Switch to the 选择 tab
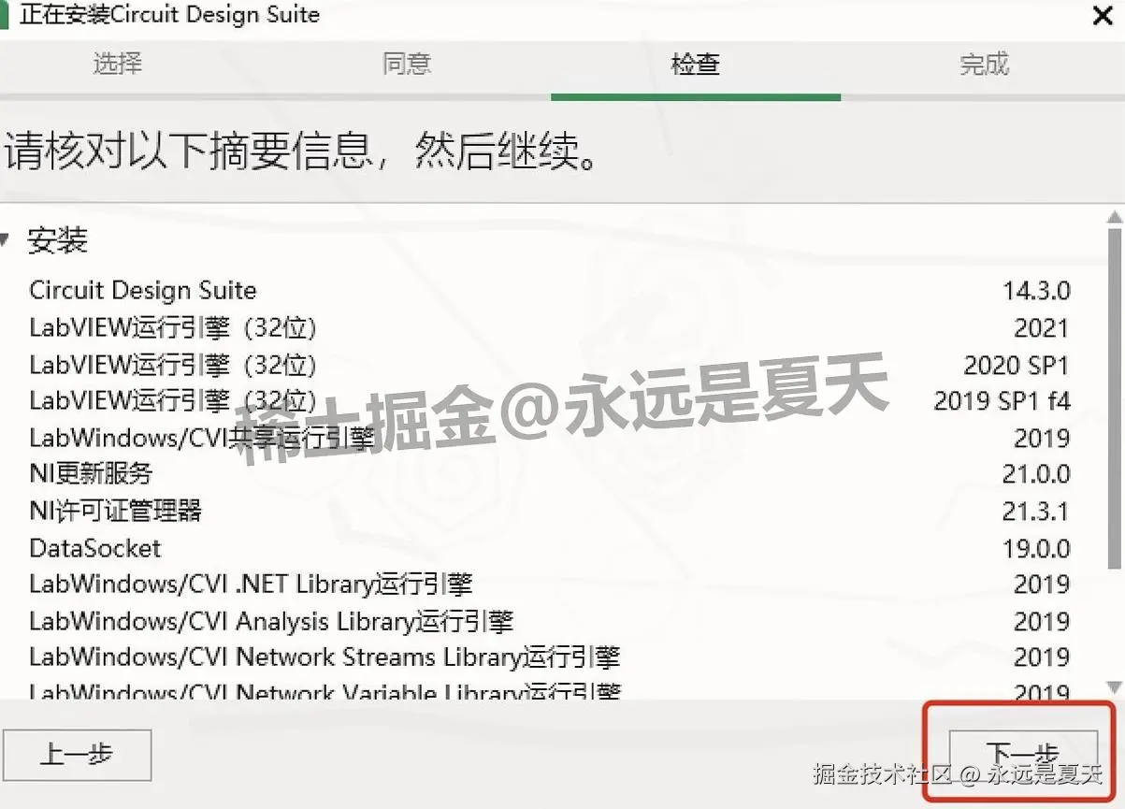Screen dimensions: 1125x809 (118, 65)
